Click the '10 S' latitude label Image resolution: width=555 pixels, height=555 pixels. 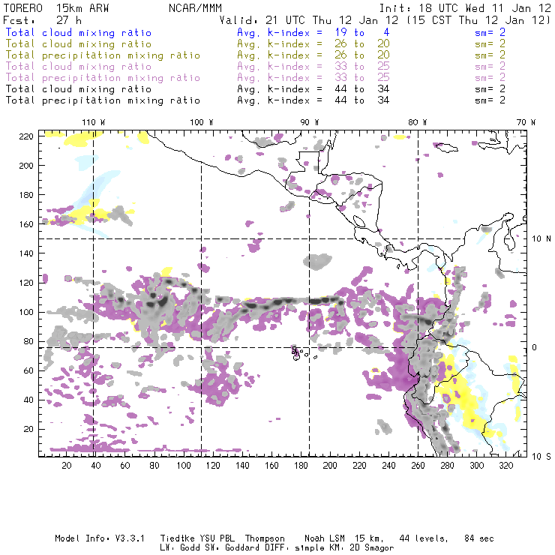(x=541, y=457)
